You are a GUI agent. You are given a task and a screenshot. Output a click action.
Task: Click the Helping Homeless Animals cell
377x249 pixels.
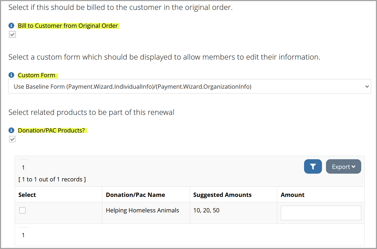click(142, 210)
